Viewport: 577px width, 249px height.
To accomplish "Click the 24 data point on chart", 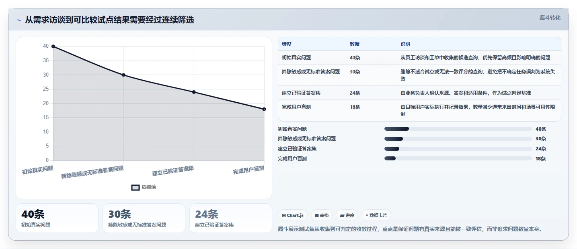I will [x=194, y=92].
